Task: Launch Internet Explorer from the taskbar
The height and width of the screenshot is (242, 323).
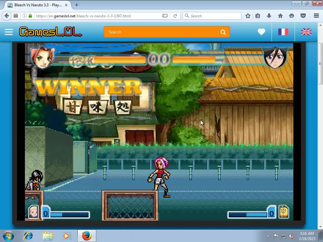Action: point(28,236)
